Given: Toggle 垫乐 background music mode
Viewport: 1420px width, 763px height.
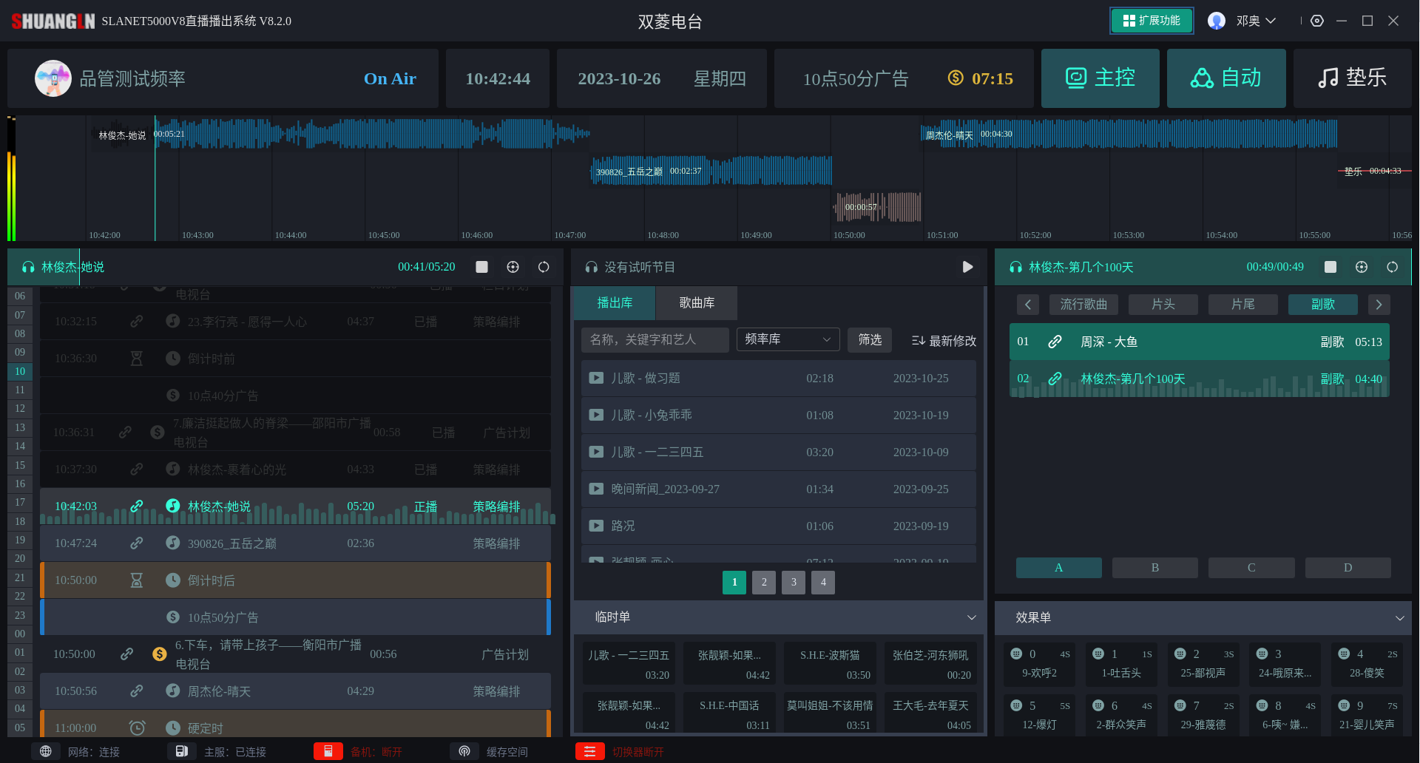Looking at the screenshot, I should (1352, 78).
